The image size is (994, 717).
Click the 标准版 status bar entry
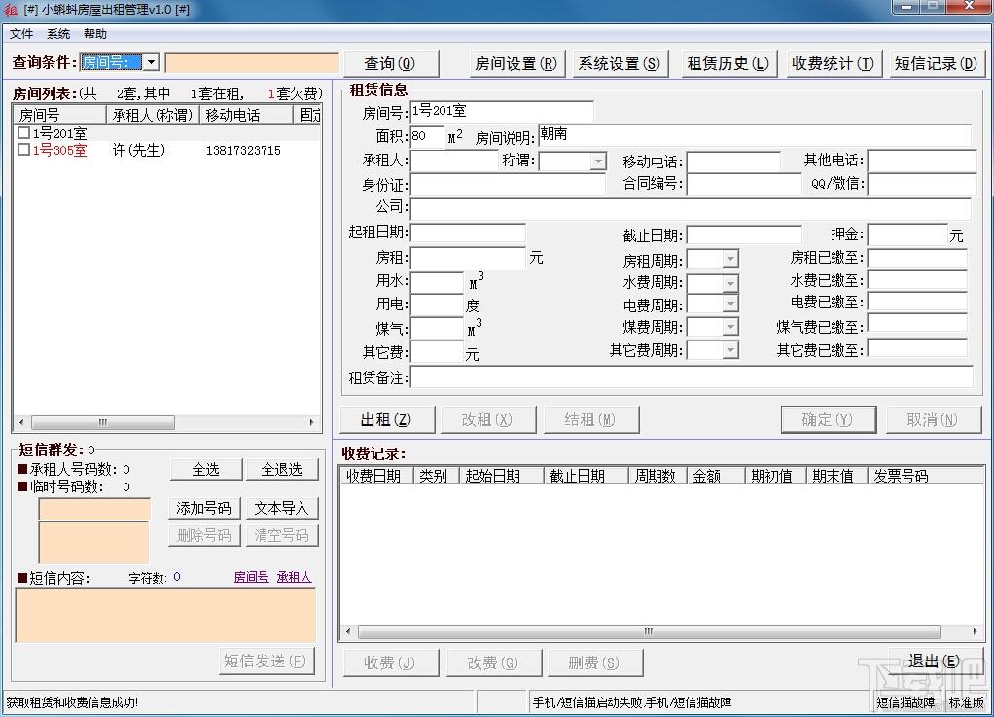click(x=966, y=702)
